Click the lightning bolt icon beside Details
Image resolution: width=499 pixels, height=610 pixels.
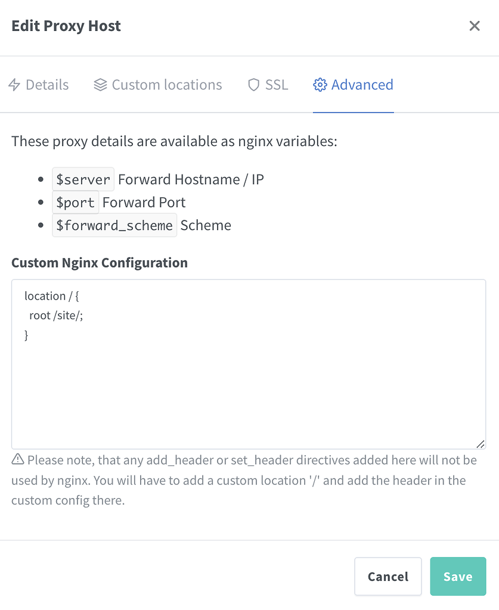[14, 85]
